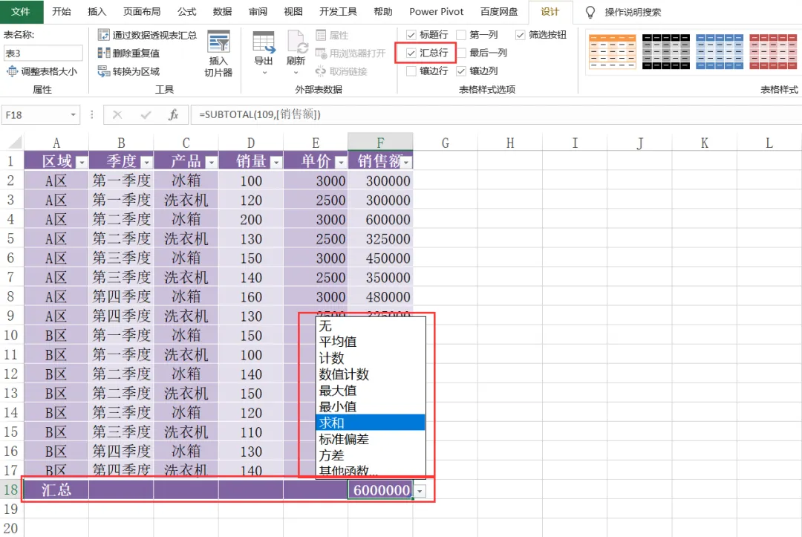802x537 pixels.
Task: Expand the Export (导出) dropdown arrow
Action: tap(264, 73)
